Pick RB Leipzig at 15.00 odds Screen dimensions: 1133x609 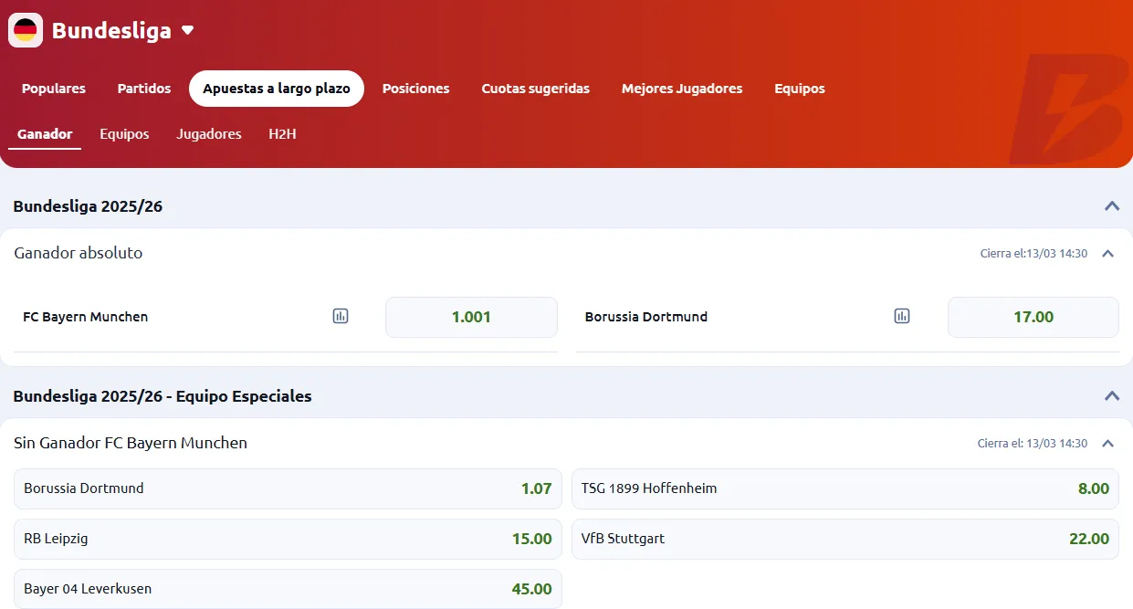click(x=288, y=539)
